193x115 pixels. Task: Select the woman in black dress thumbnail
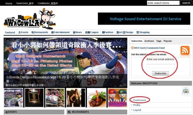point(76,97)
